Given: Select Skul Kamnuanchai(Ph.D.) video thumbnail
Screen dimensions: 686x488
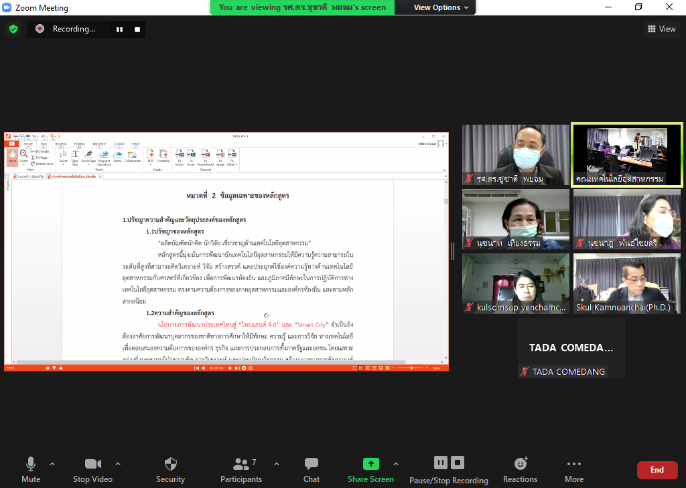Looking at the screenshot, I should 627,283.
